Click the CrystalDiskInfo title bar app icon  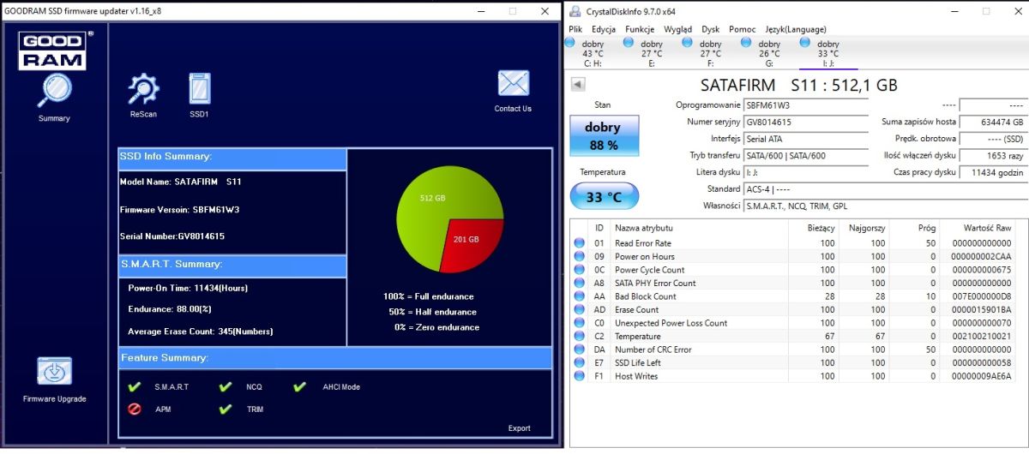point(574,11)
